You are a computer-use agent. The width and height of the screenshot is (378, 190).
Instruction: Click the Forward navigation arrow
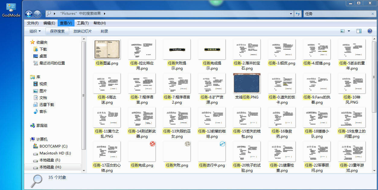[x=37, y=14]
